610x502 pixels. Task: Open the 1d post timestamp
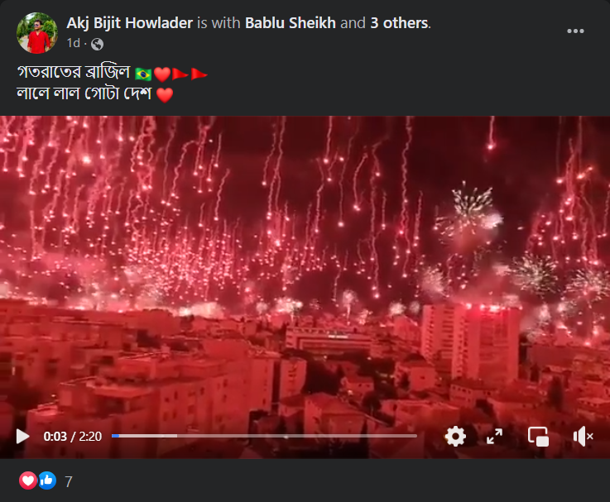pyautogui.click(x=73, y=43)
